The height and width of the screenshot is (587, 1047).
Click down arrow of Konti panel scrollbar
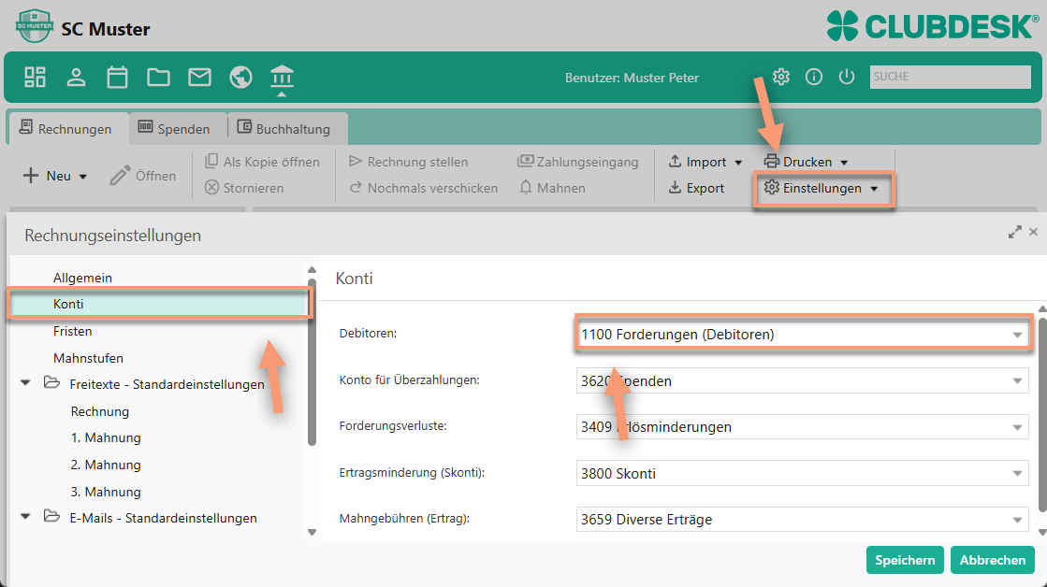click(x=1042, y=532)
